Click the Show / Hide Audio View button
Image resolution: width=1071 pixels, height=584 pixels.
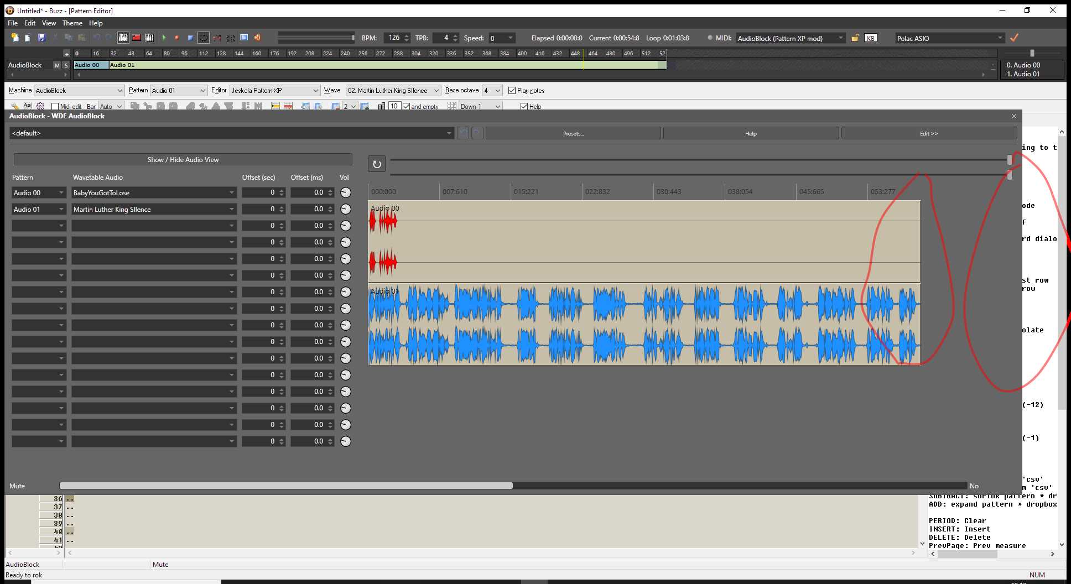tap(183, 159)
